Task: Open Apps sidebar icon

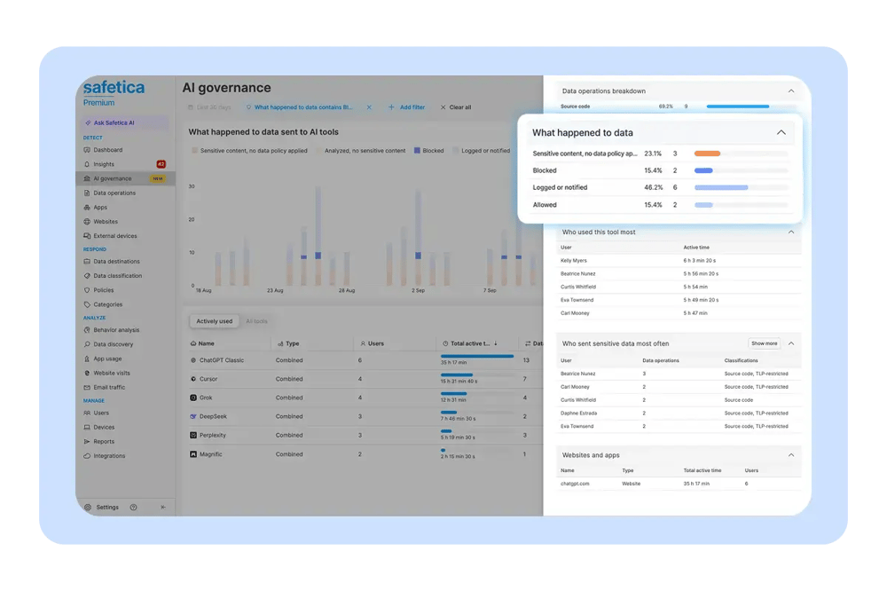Action: click(x=87, y=207)
